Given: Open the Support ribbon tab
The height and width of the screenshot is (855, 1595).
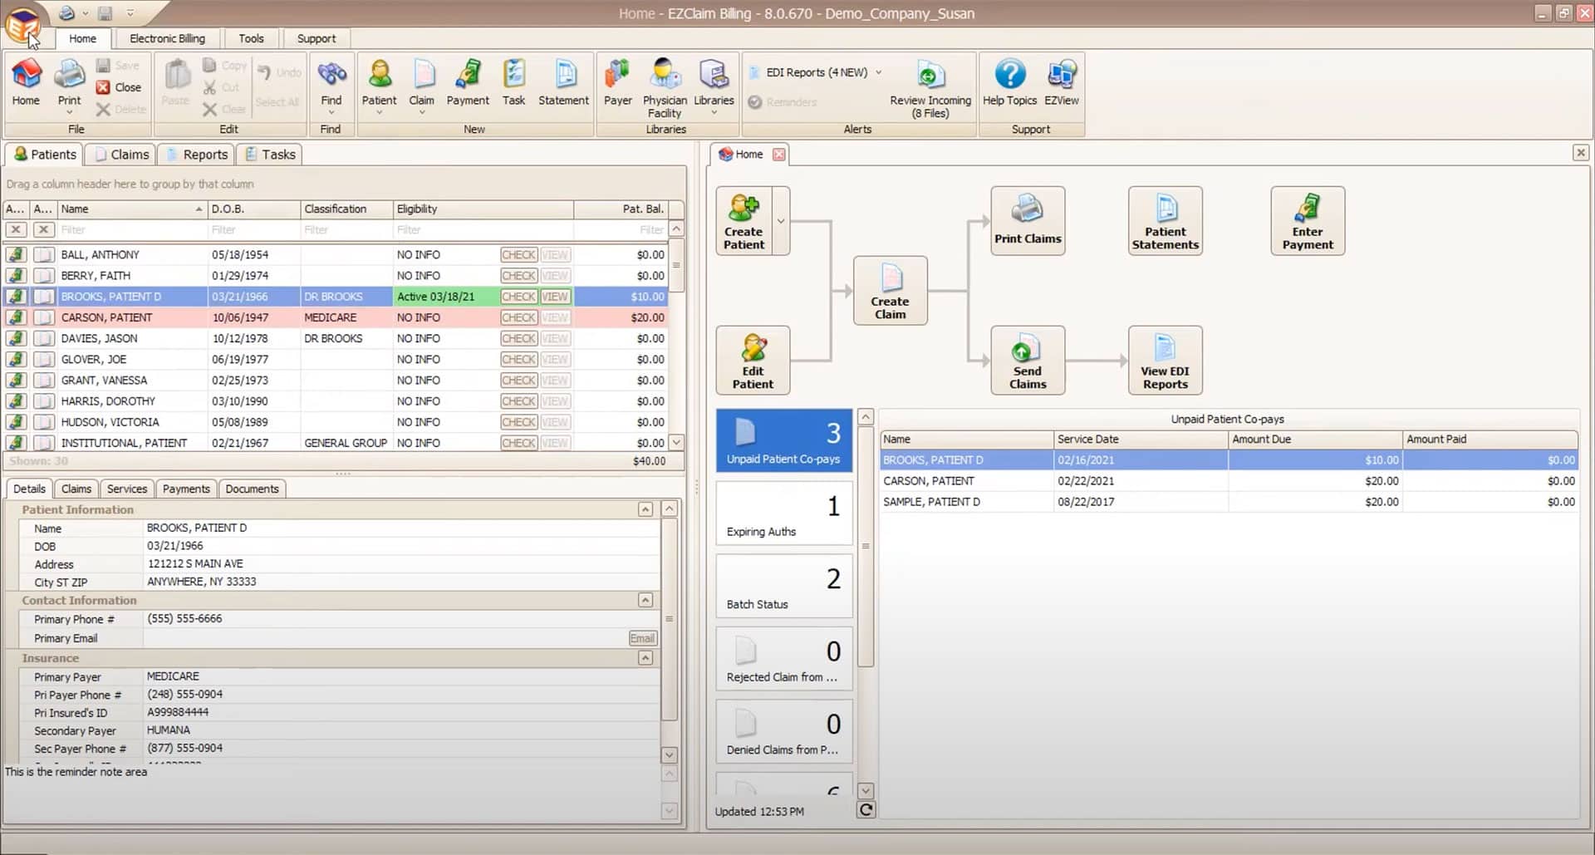Looking at the screenshot, I should point(317,38).
